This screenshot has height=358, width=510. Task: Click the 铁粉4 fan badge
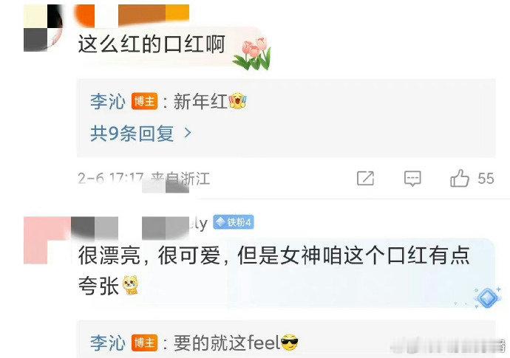click(234, 222)
